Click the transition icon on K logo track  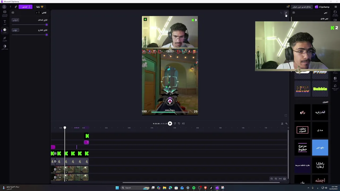point(55,153)
